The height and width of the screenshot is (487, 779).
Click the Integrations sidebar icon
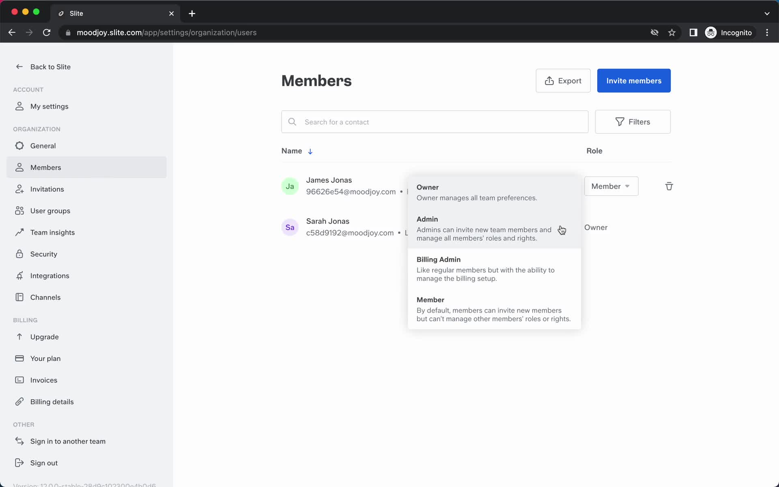pos(19,276)
